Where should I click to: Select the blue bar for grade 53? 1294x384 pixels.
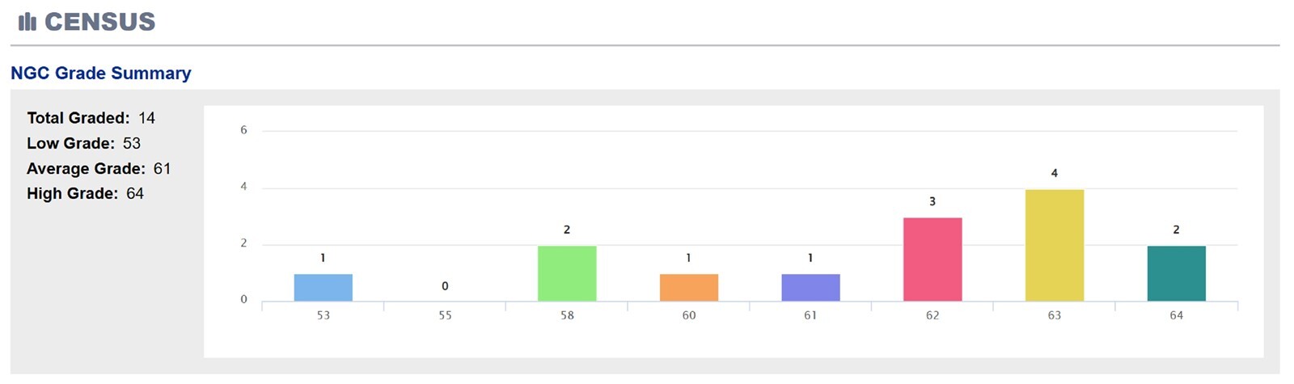click(x=323, y=288)
